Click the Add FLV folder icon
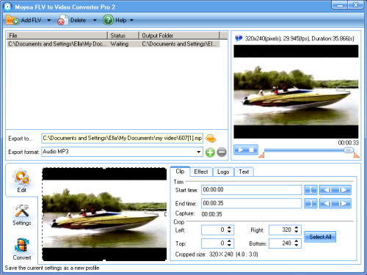 [x=12, y=20]
